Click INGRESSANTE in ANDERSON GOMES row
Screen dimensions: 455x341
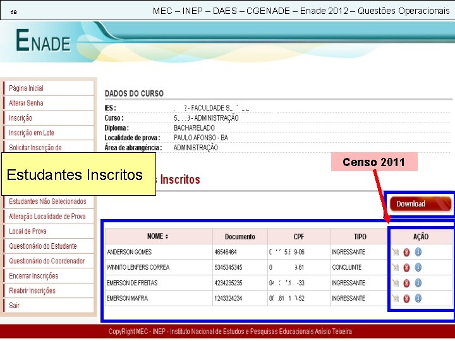click(x=348, y=252)
